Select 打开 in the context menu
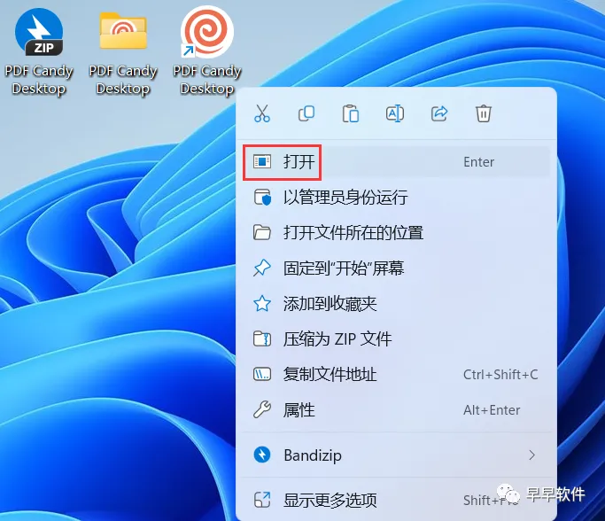Image resolution: width=605 pixels, height=521 pixels. pos(396,161)
